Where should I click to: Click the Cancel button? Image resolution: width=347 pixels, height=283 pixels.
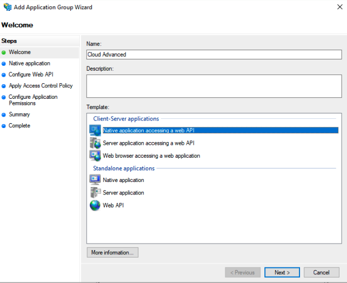(x=321, y=272)
